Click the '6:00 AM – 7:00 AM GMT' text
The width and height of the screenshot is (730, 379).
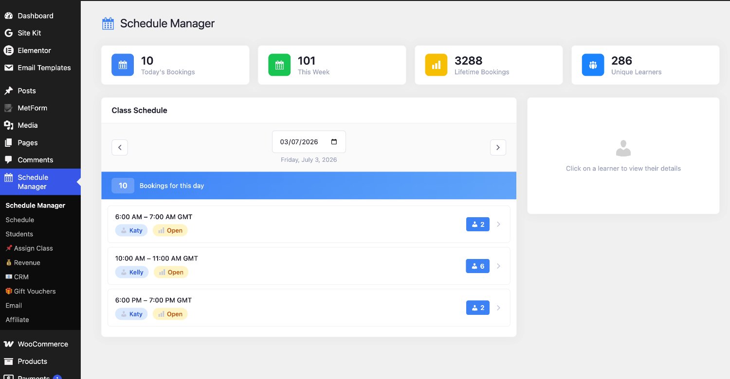tap(154, 217)
